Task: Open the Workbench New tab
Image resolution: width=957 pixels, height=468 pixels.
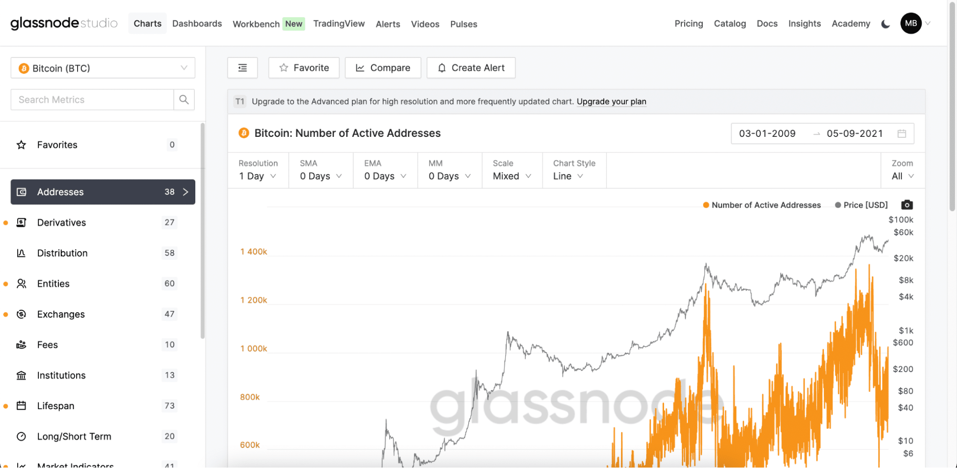Action: coord(269,24)
